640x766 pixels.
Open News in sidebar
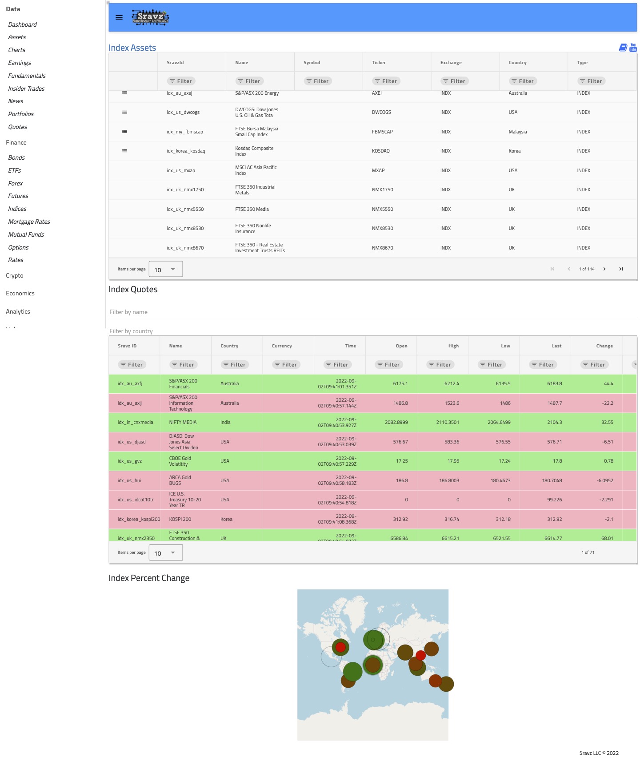pos(16,101)
